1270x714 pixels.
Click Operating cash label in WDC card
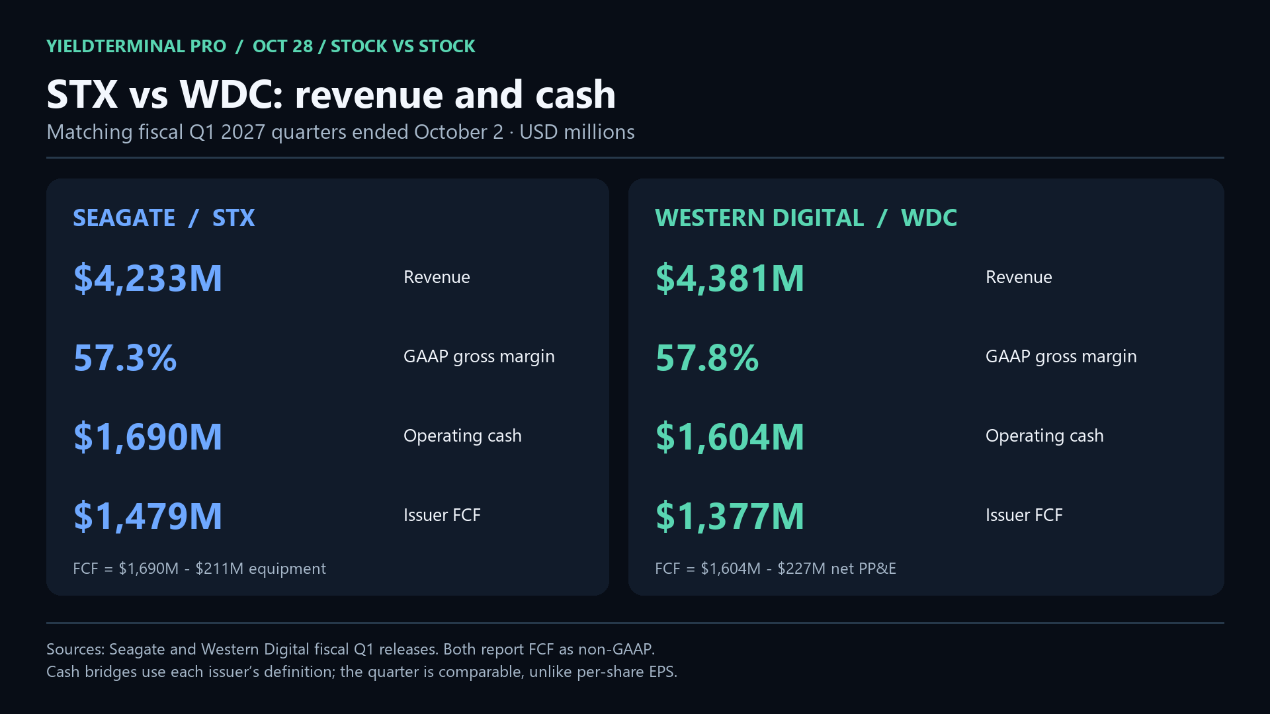click(1044, 436)
